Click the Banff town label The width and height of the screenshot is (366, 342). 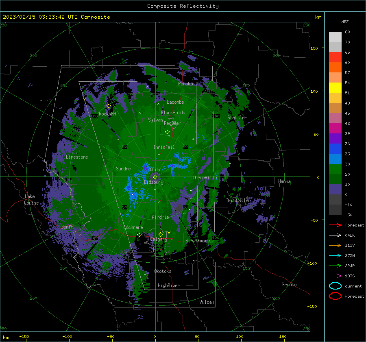point(67,227)
